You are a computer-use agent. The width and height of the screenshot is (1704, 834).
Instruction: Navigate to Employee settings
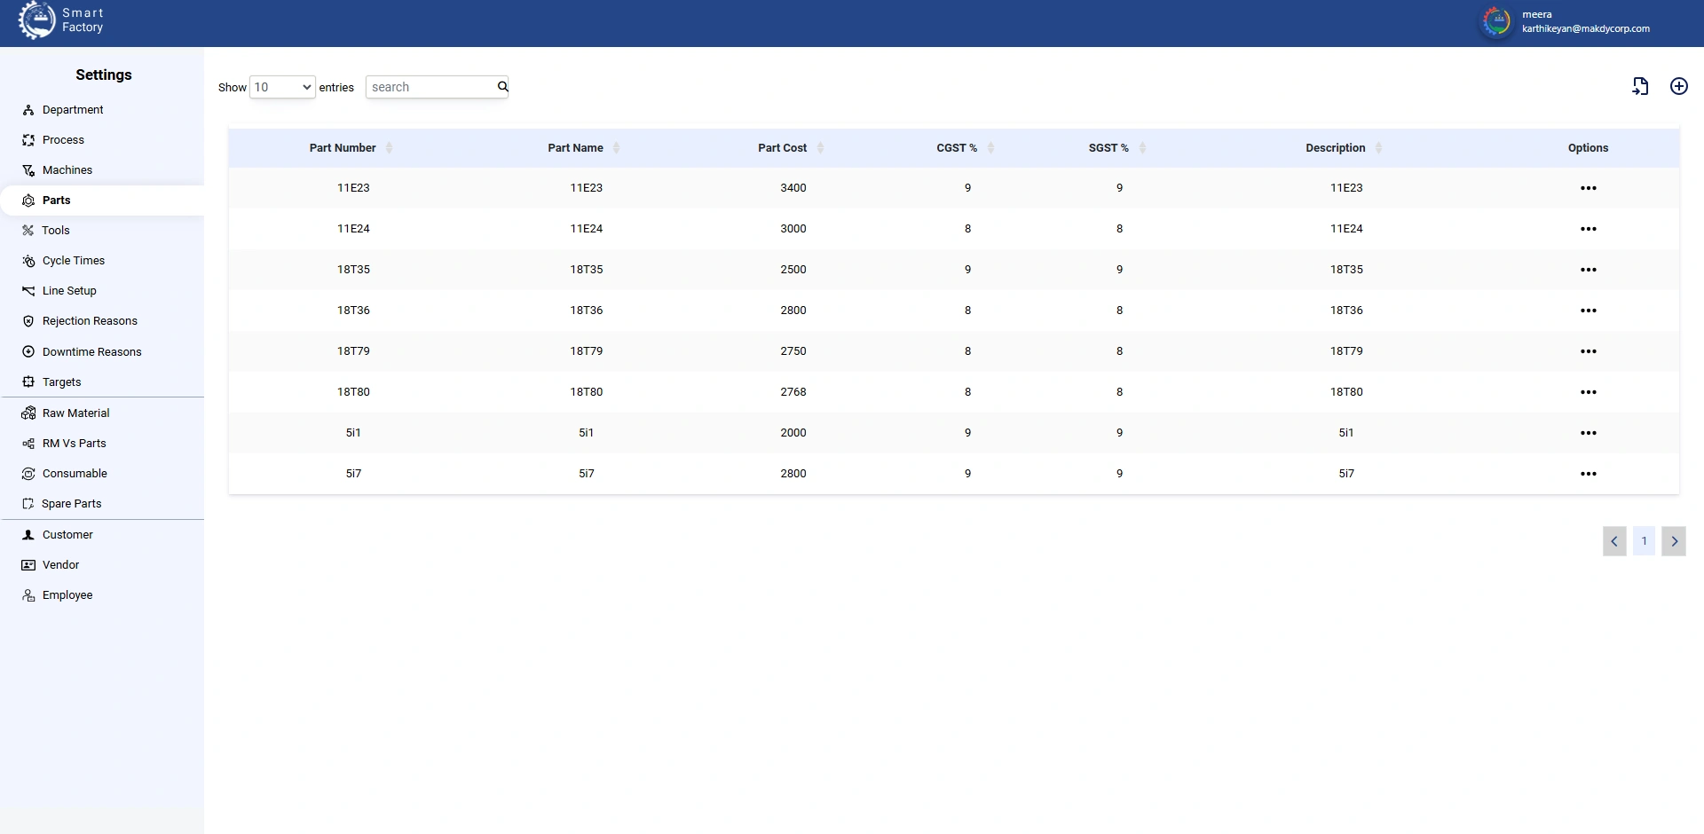(67, 595)
